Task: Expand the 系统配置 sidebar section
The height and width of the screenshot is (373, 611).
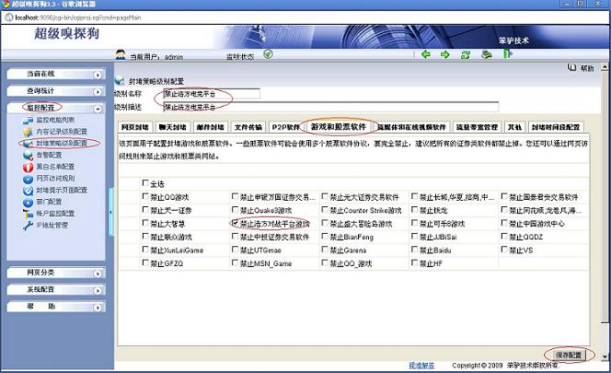Action: click(x=54, y=289)
